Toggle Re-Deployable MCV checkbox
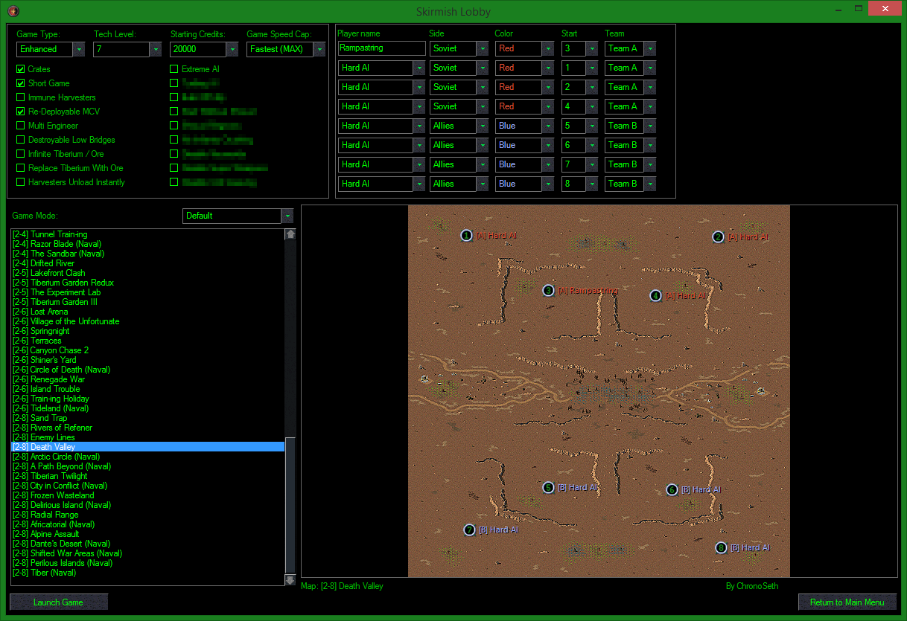The height and width of the screenshot is (621, 907). (x=21, y=112)
